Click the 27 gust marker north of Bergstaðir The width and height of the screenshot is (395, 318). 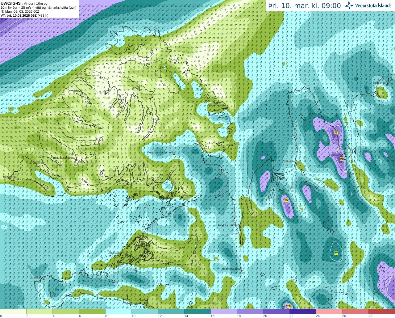click(x=336, y=132)
